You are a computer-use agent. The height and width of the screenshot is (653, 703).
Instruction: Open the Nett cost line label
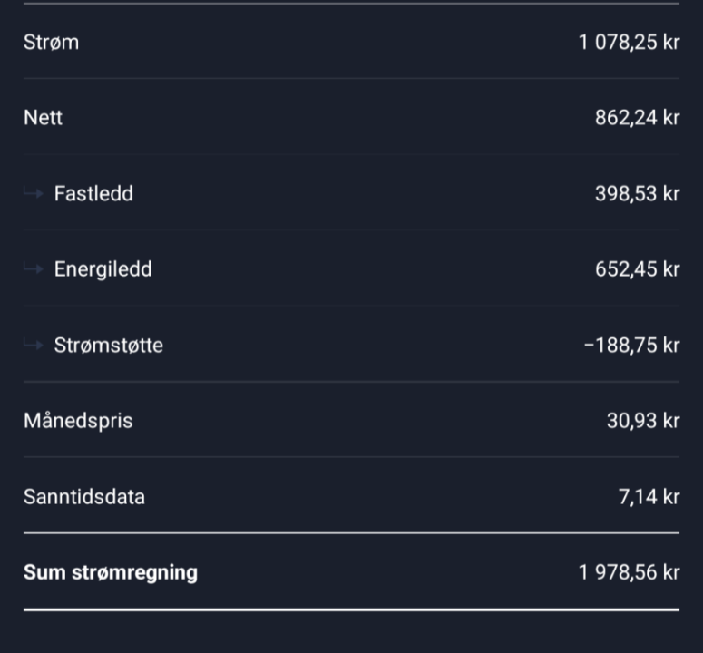[43, 118]
